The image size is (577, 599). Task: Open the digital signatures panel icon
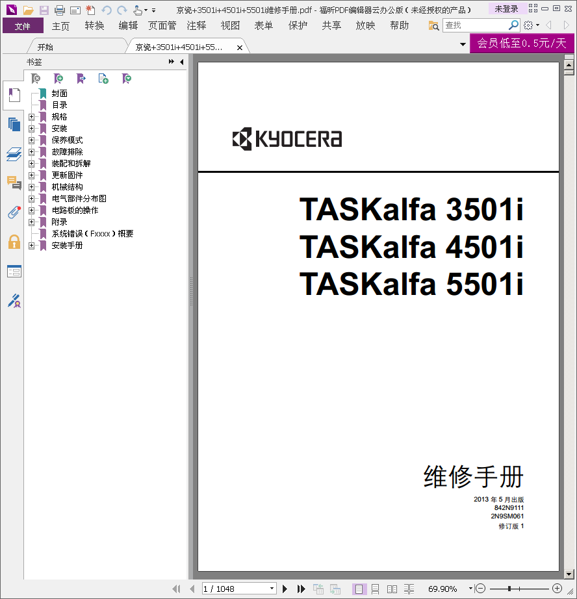coord(14,301)
